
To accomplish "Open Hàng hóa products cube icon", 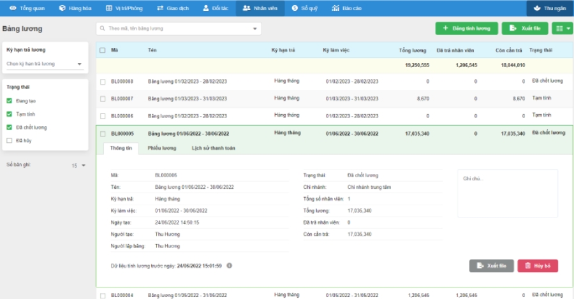I will (x=62, y=8).
